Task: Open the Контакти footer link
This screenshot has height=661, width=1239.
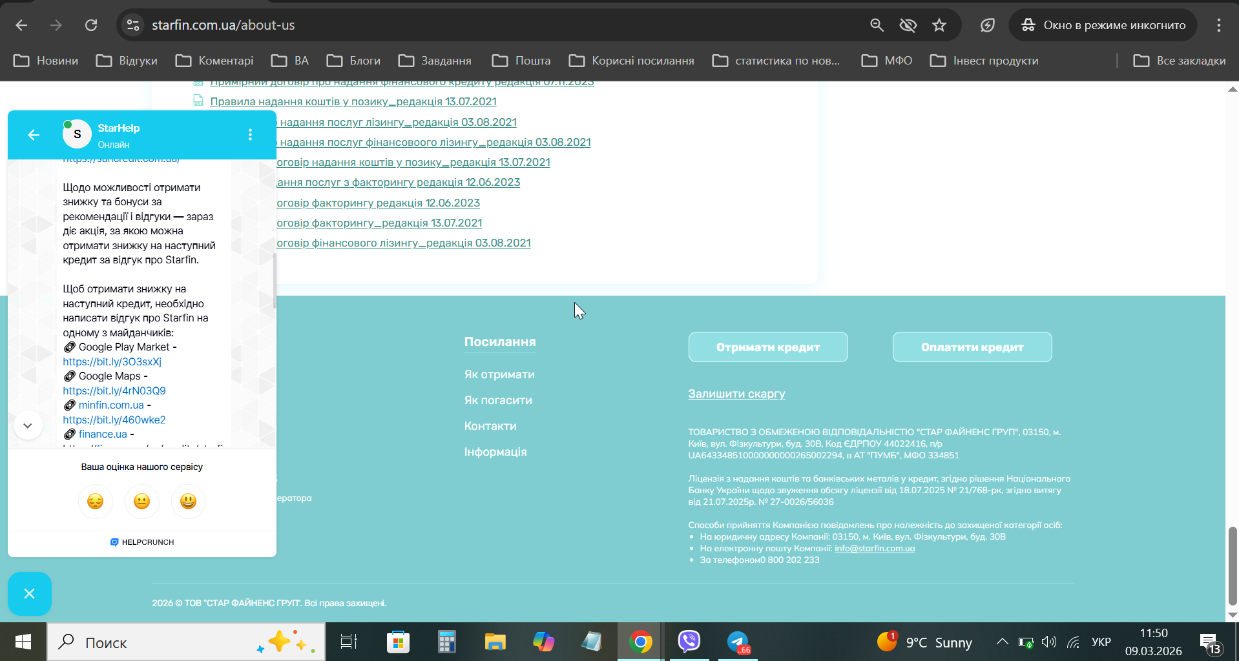Action: (490, 426)
